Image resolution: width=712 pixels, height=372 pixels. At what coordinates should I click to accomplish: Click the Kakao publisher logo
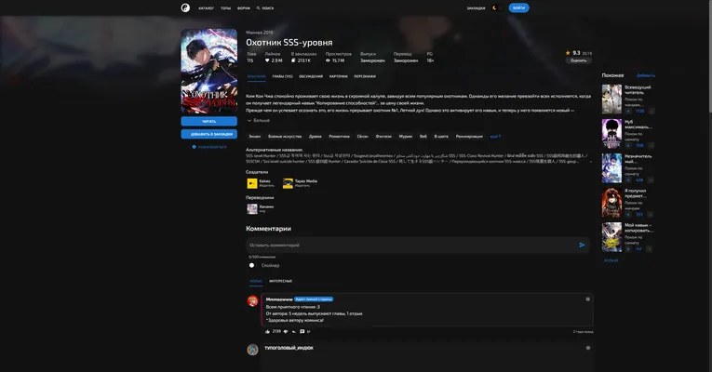pos(252,183)
